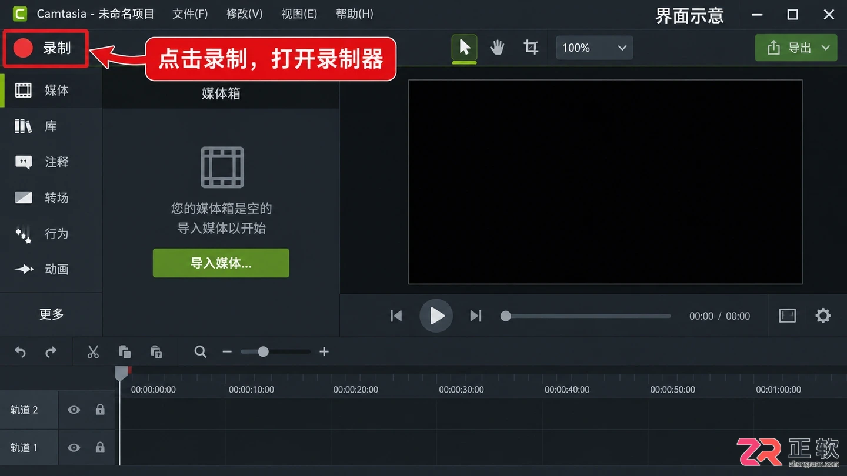This screenshot has height=476, width=847.
Task: Click the playback progress slider handle
Action: (506, 316)
